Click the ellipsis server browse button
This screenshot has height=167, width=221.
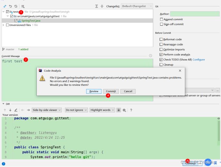217,90
